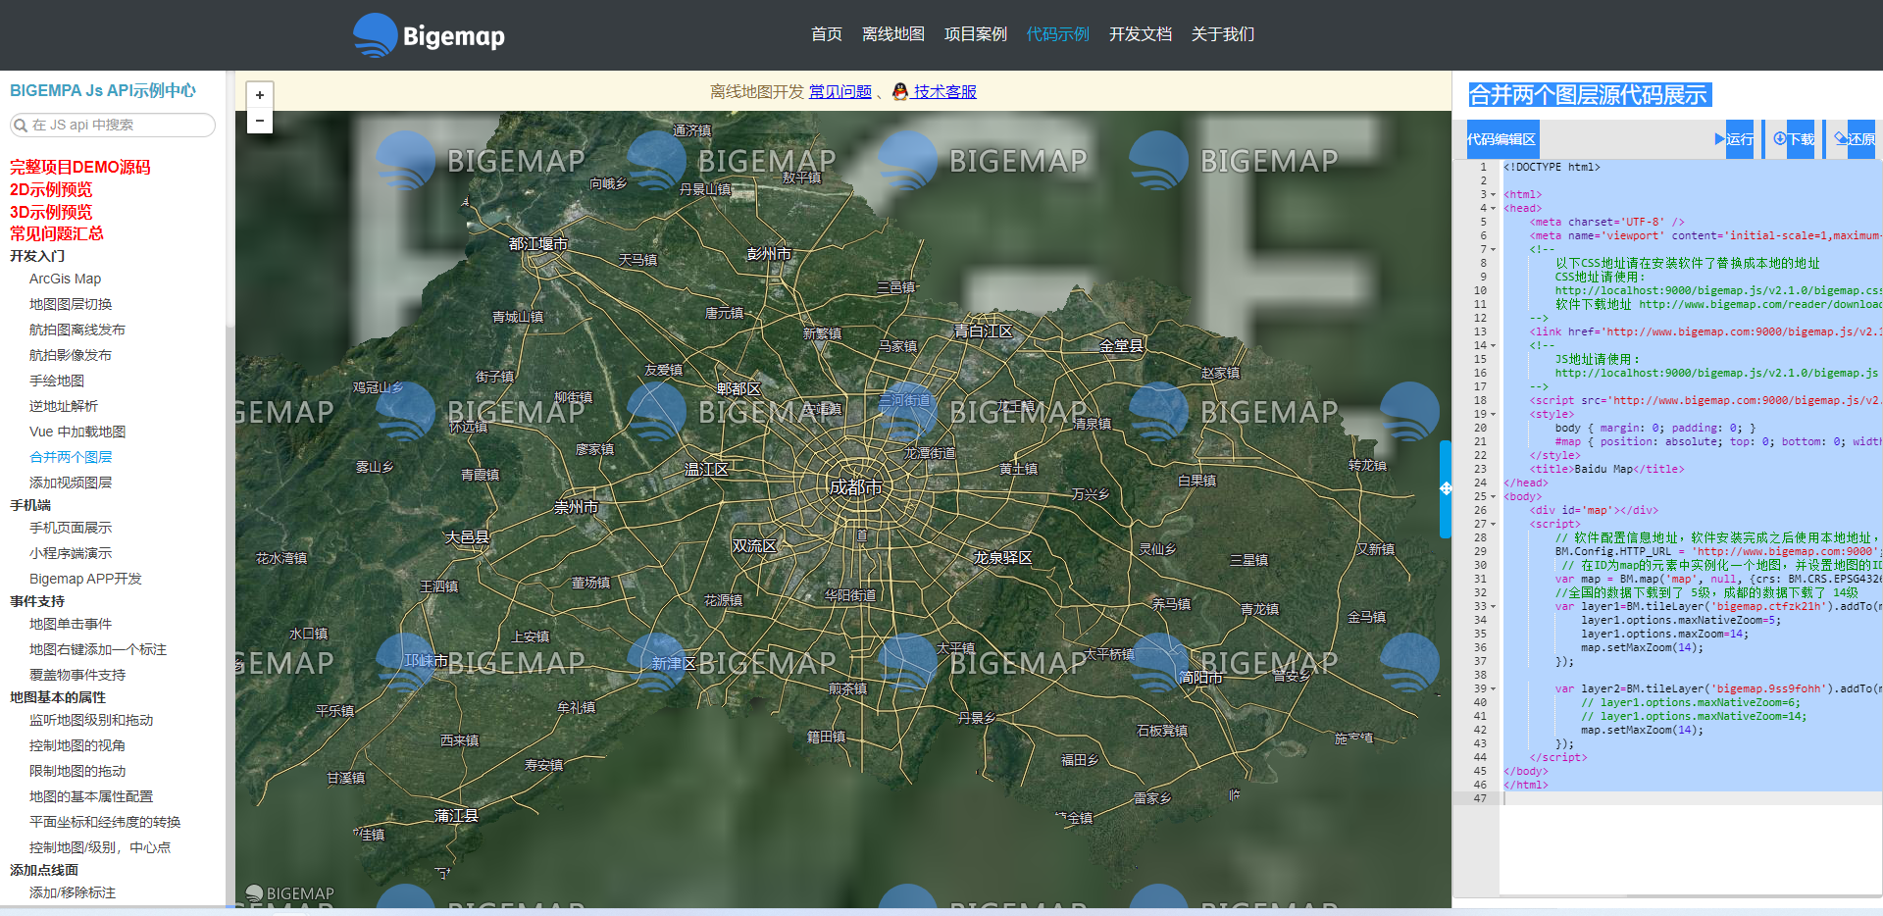Select the Bigemap APP开发 example
1883x916 pixels.
pyautogui.click(x=85, y=579)
